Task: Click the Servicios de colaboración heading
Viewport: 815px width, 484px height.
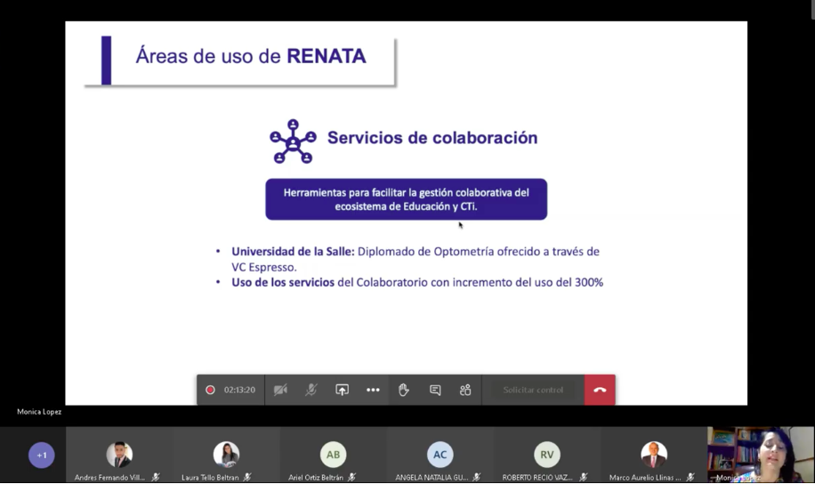Action: click(432, 138)
